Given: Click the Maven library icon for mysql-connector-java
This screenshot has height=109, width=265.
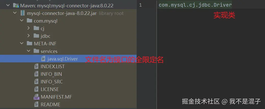Looking at the screenshot, I should [16, 6].
